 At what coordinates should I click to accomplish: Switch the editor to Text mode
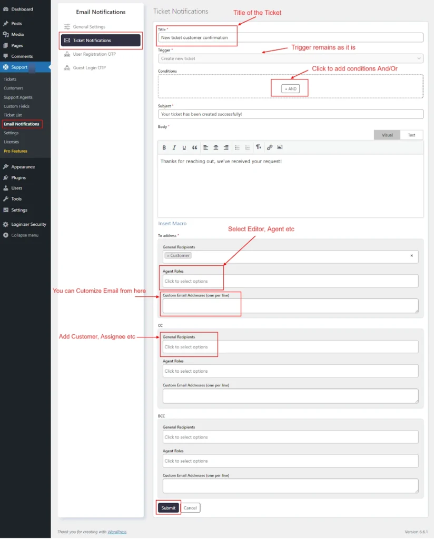pyautogui.click(x=411, y=135)
